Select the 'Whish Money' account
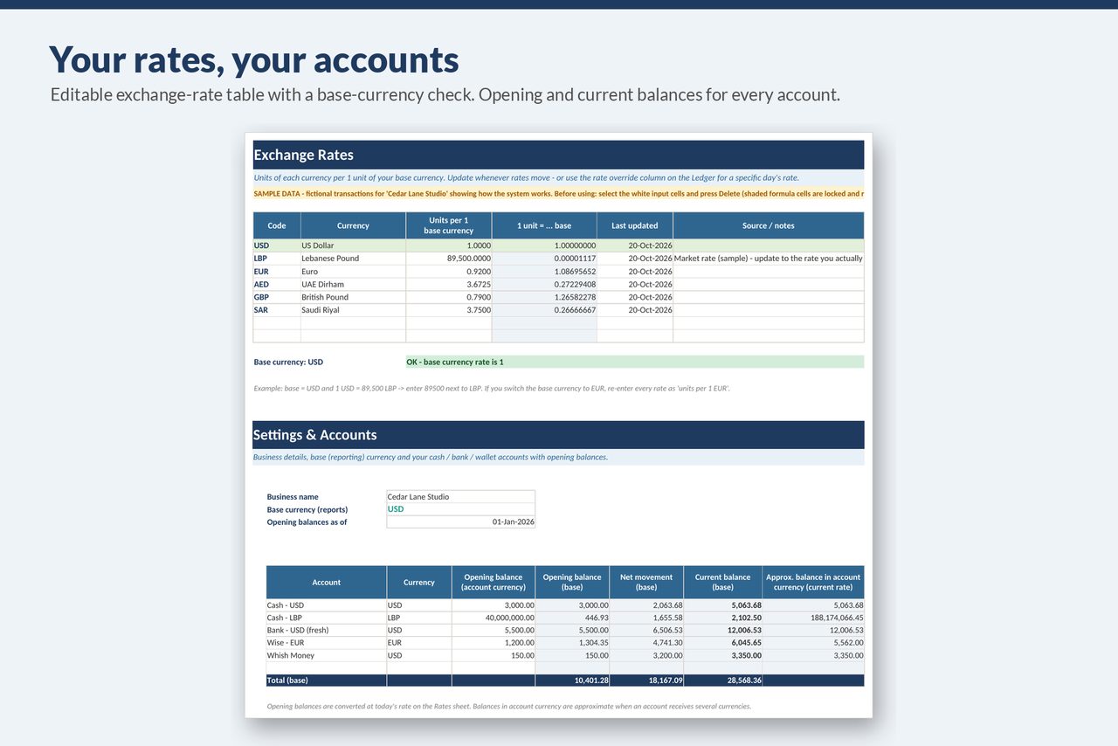1118x746 pixels. point(327,655)
